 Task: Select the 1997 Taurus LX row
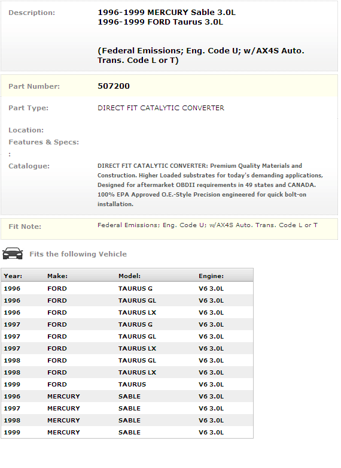(127, 348)
